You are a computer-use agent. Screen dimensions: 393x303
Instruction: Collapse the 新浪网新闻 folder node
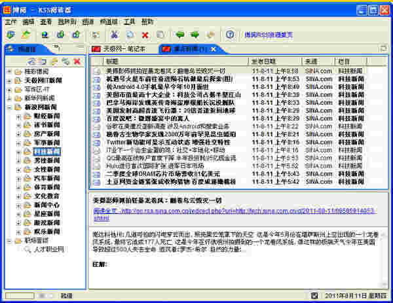(x=9, y=107)
